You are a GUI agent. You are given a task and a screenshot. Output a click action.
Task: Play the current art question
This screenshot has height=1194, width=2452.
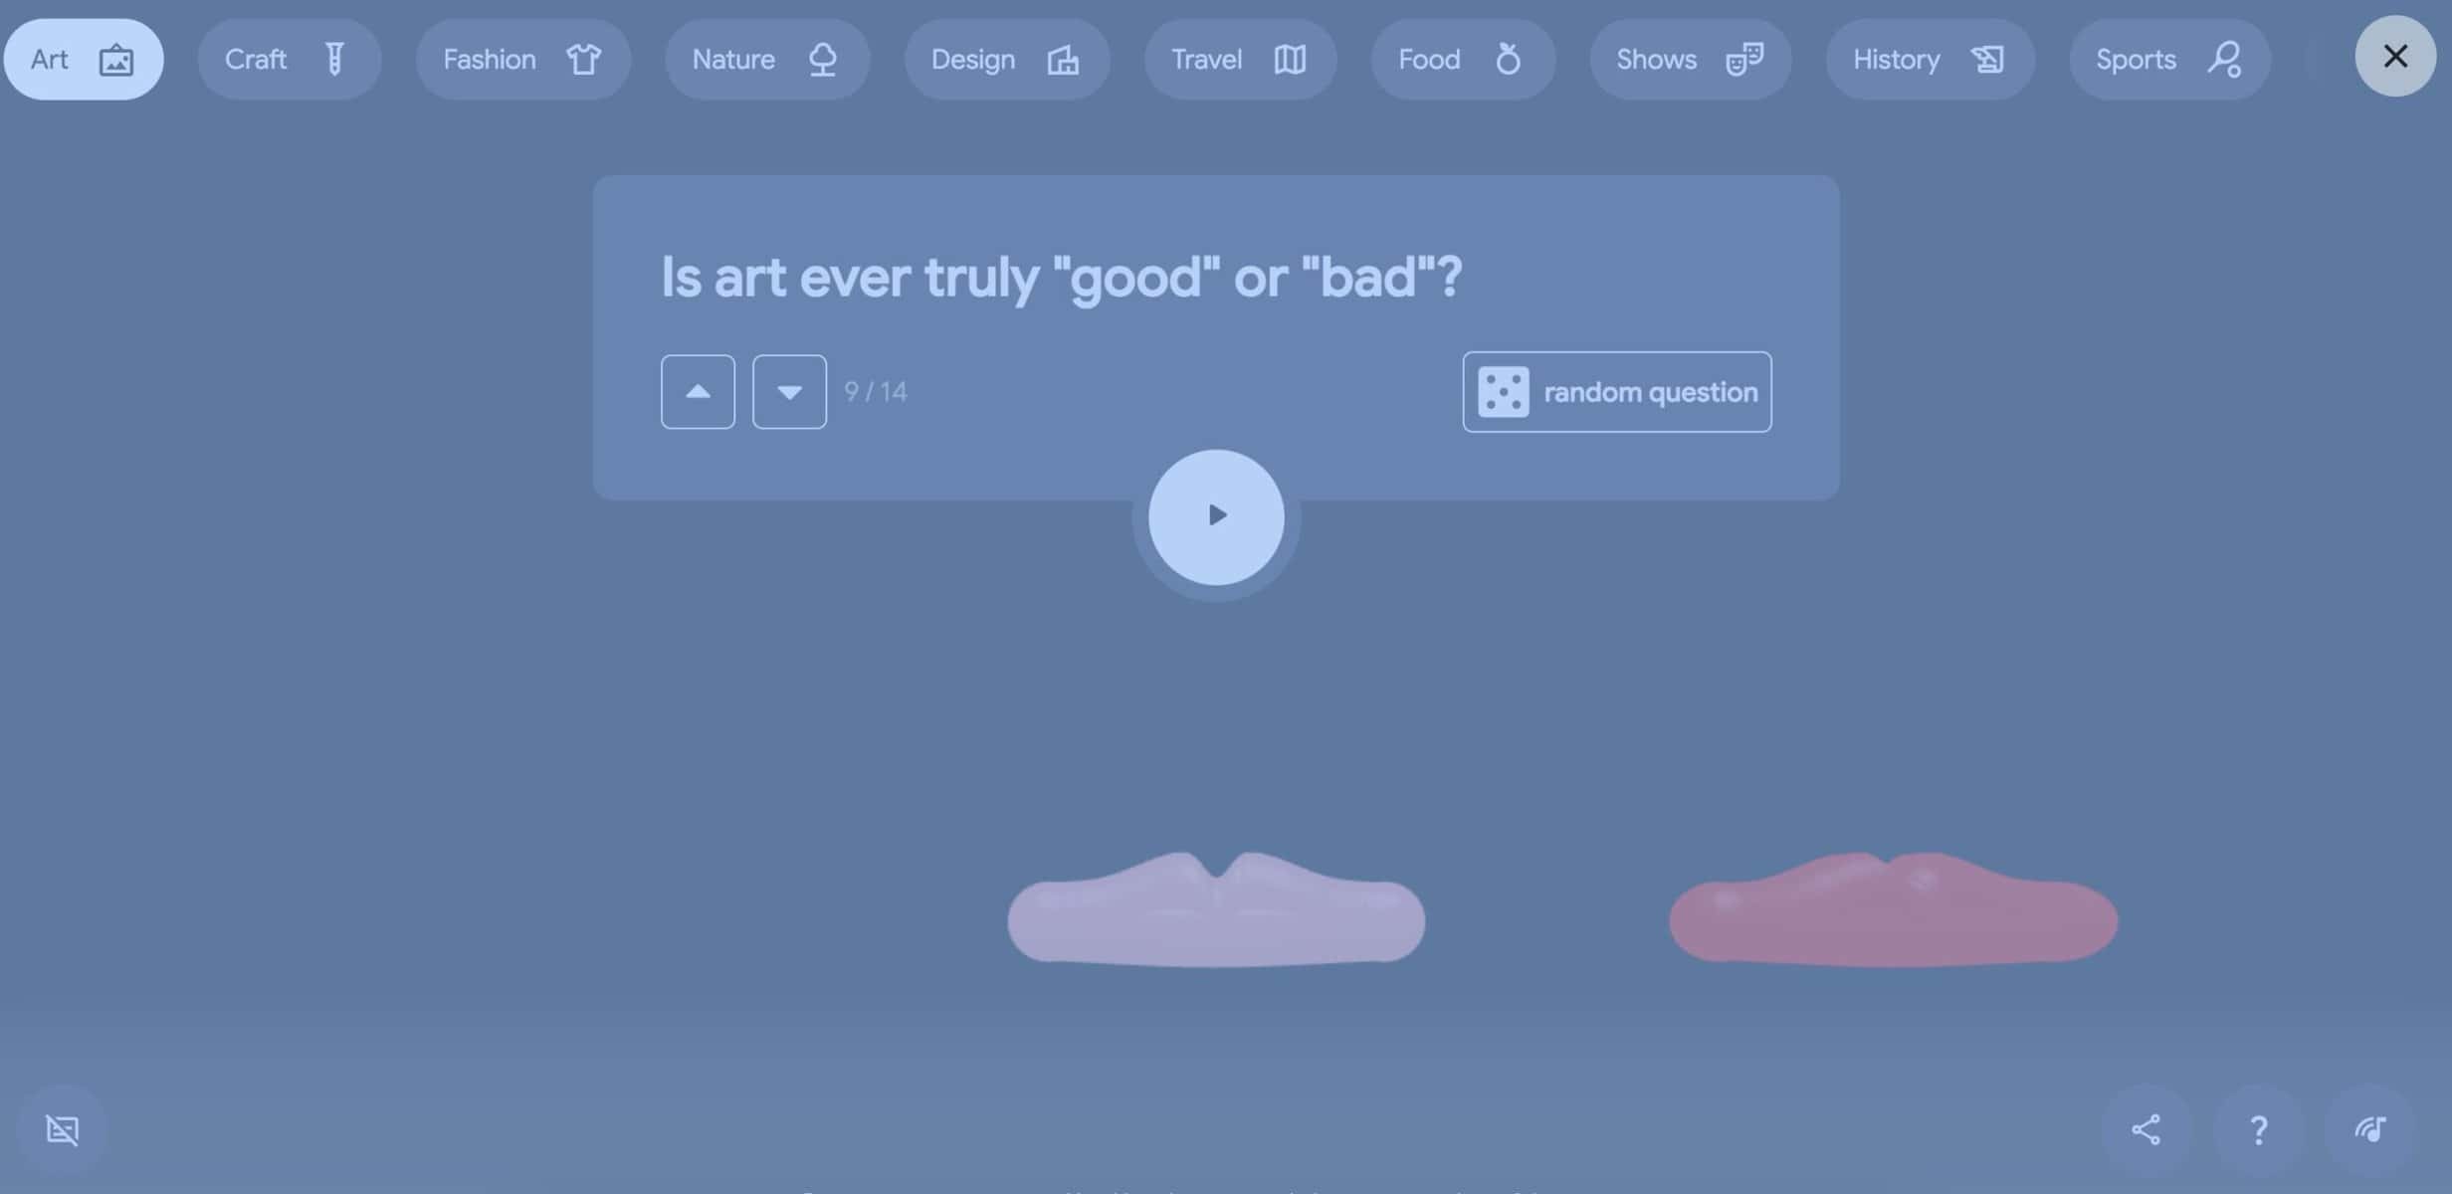pos(1217,515)
